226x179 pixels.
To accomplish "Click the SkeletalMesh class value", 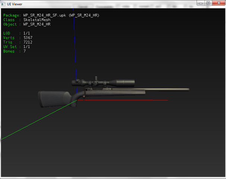I will click(x=37, y=20).
